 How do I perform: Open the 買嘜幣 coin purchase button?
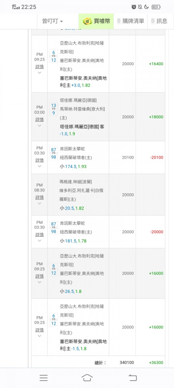tap(96, 21)
